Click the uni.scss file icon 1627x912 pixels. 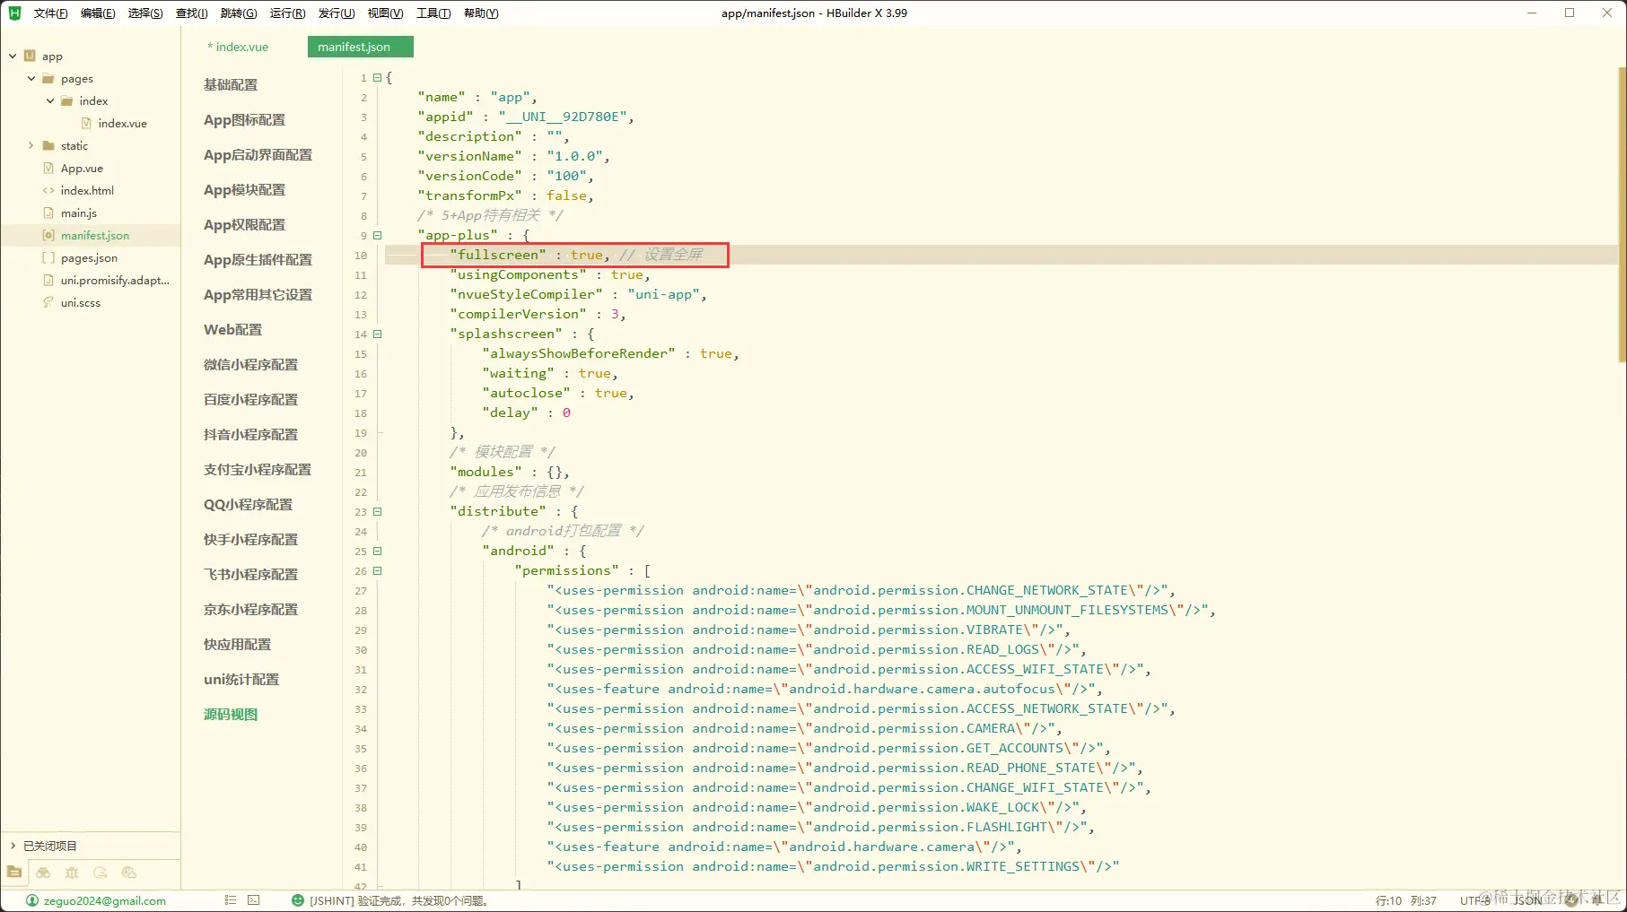(48, 303)
